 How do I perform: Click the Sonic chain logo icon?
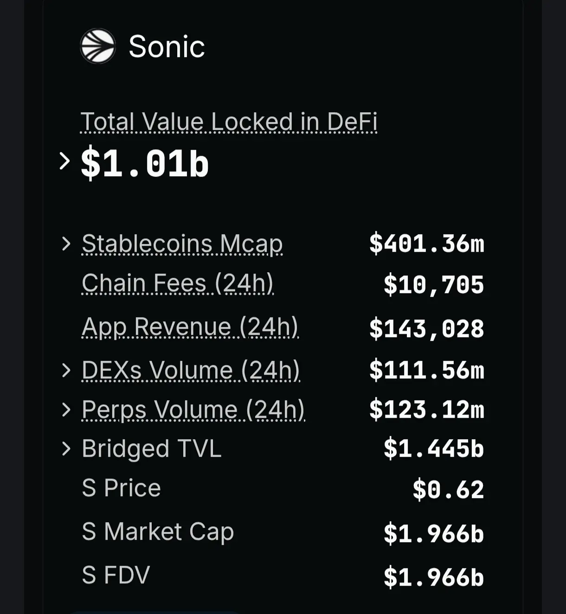(x=97, y=46)
